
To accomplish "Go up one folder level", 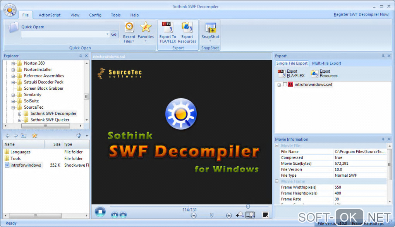I will pyautogui.click(x=24, y=136).
